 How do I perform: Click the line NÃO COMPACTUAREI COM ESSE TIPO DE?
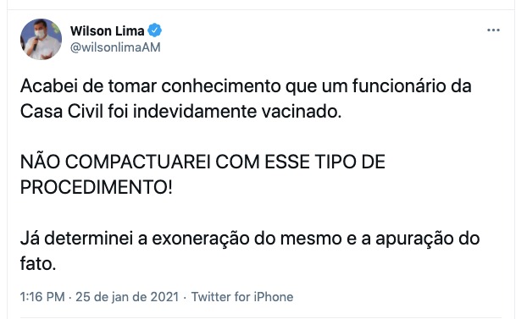[x=202, y=162]
